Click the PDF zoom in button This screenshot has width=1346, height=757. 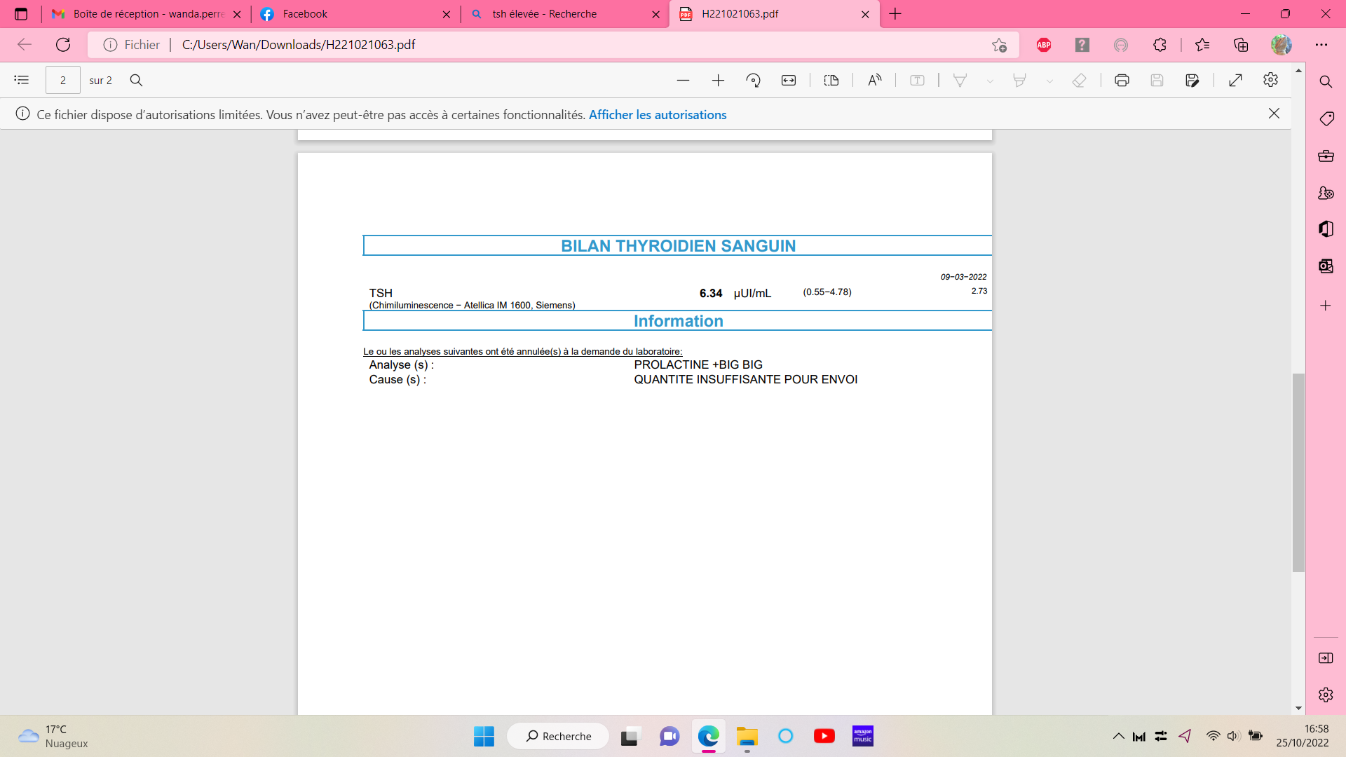click(x=718, y=81)
